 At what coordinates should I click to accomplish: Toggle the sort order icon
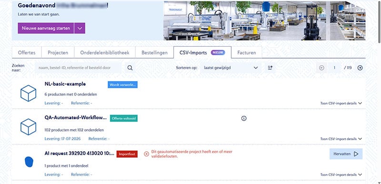pos(270,68)
